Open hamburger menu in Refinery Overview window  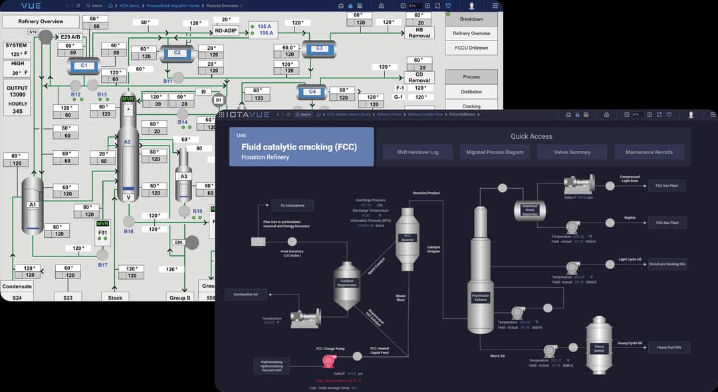click(x=495, y=6)
